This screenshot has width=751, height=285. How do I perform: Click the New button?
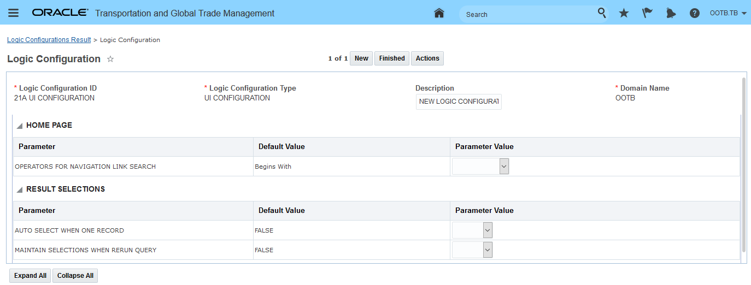tap(361, 58)
